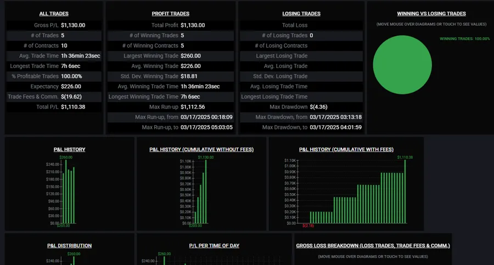This screenshot has height=265, width=494.
Task: Click the red $(2.18) label in cumulative with fees chart
Action: tap(308, 225)
